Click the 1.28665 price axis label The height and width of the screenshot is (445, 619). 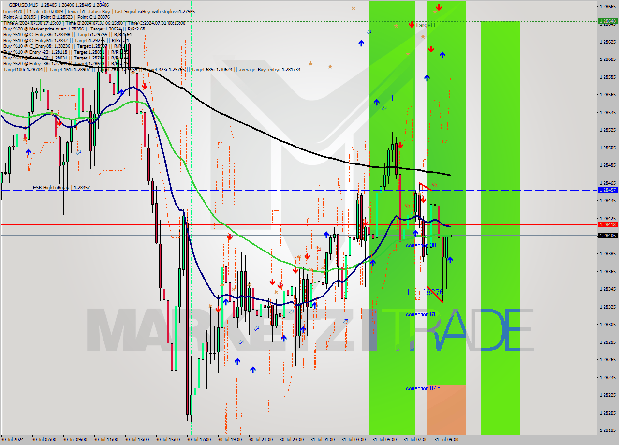607,6
